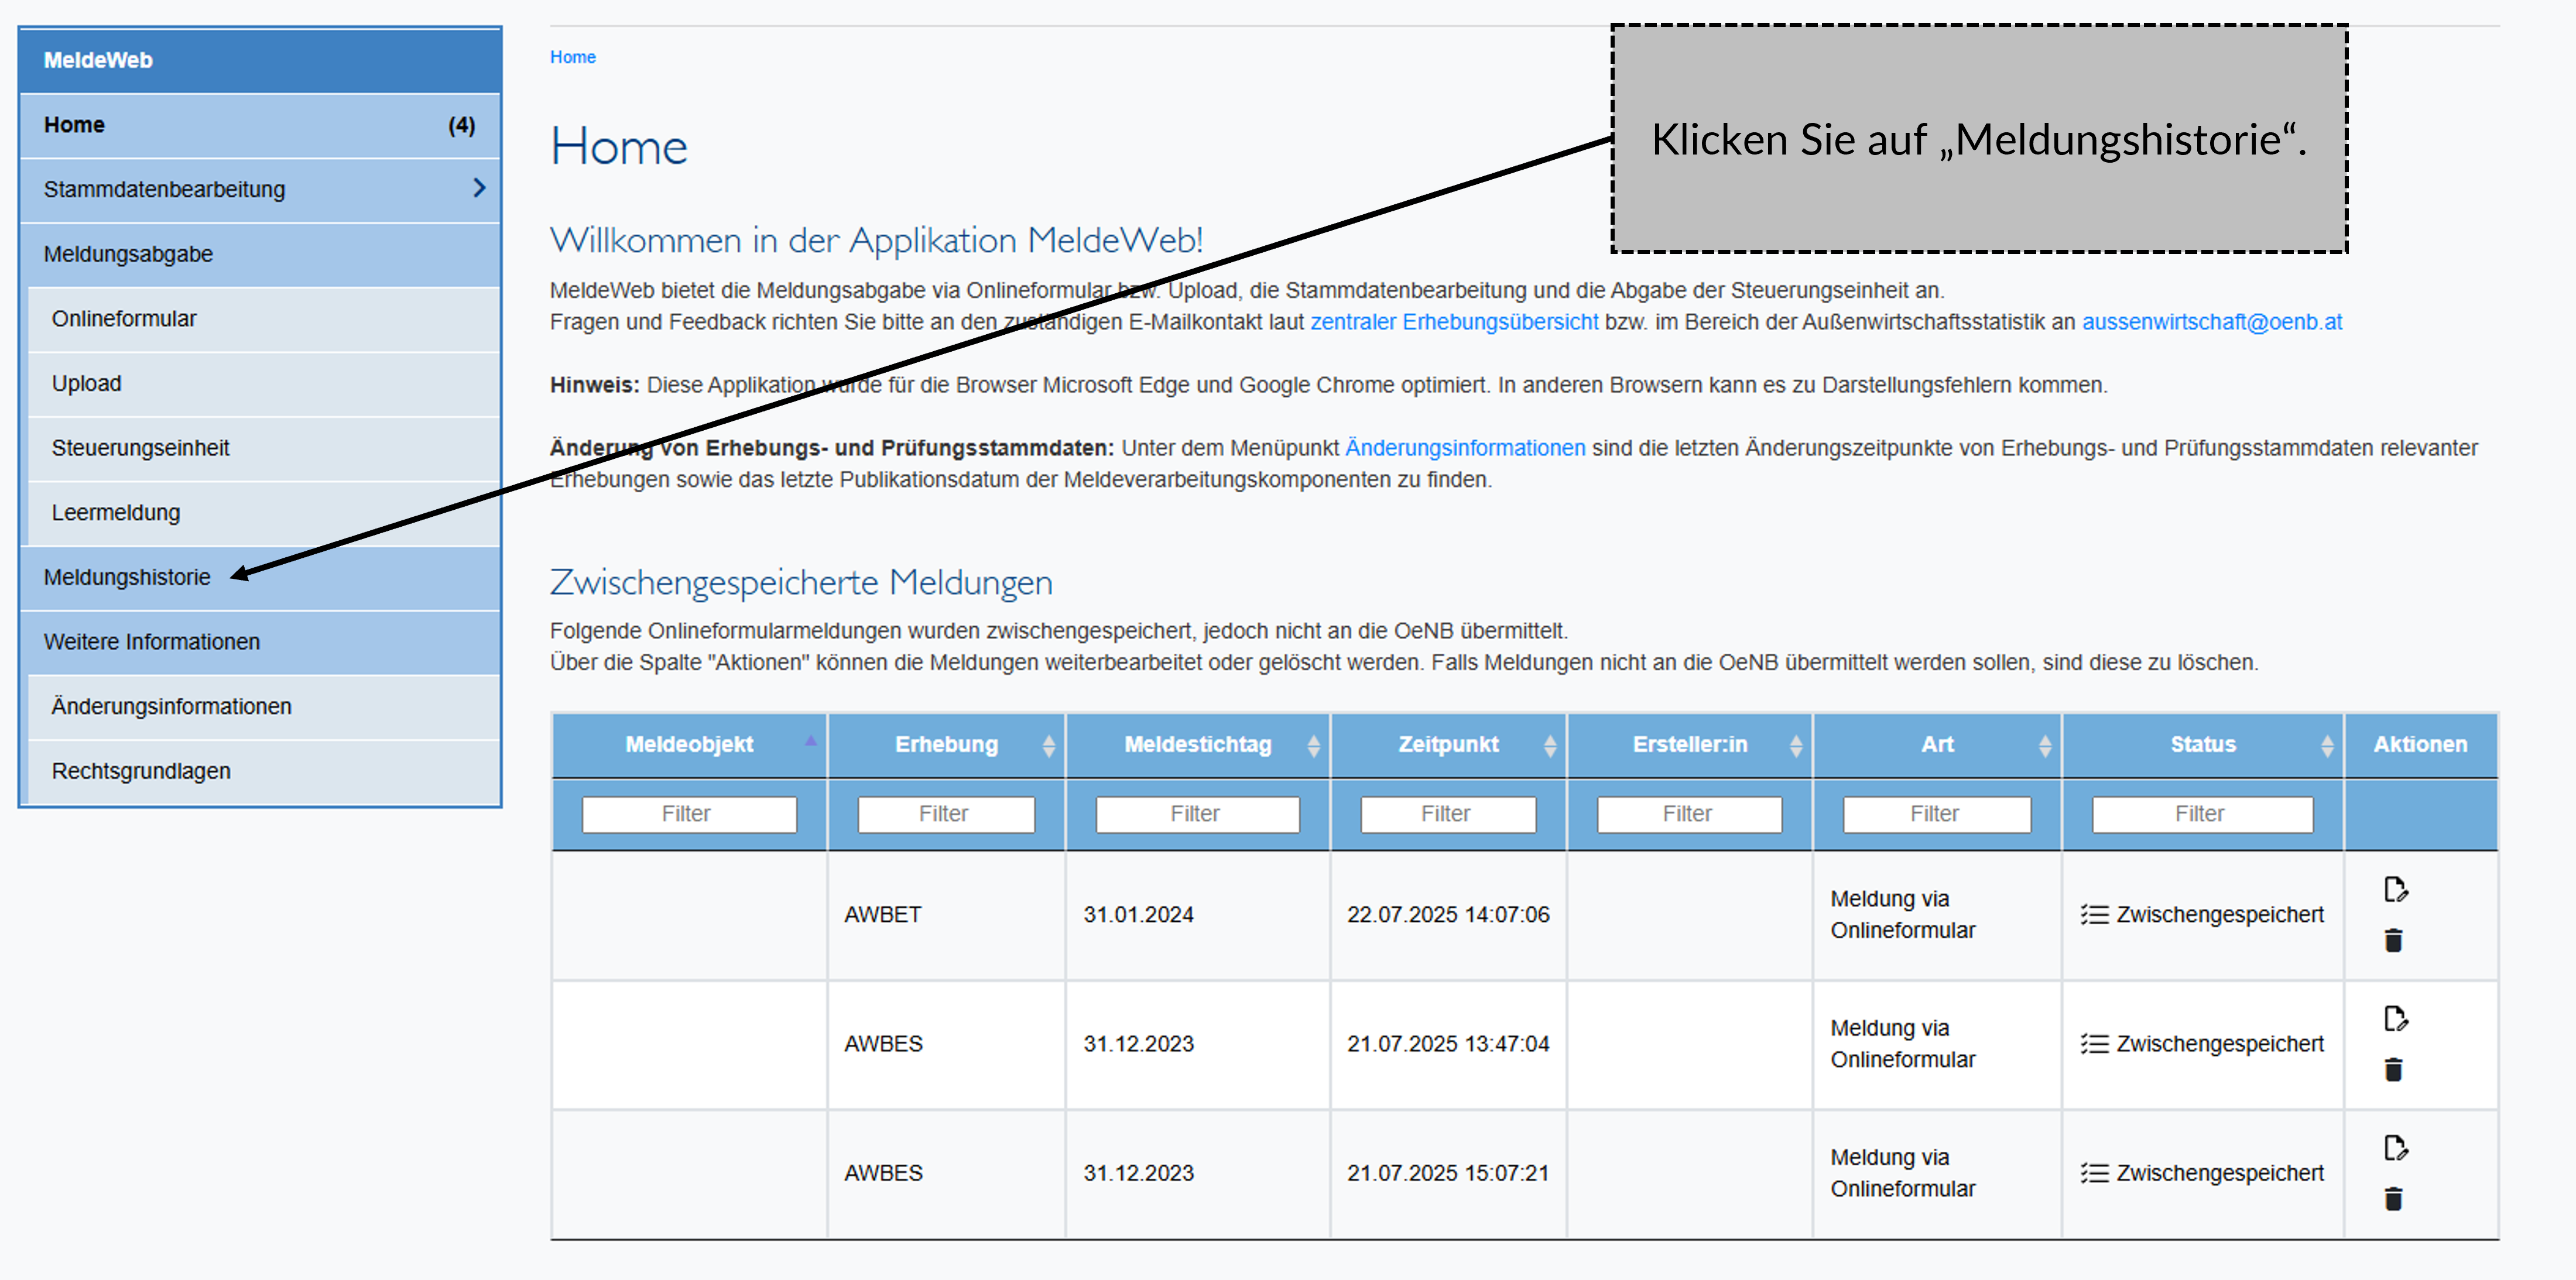Open edit icon for AWBES from 13:47

pos(2397,1018)
